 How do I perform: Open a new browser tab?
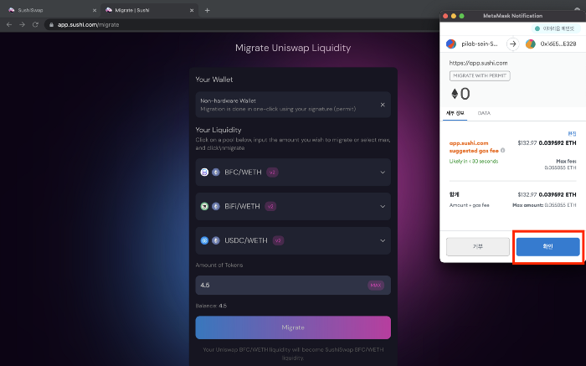click(207, 10)
